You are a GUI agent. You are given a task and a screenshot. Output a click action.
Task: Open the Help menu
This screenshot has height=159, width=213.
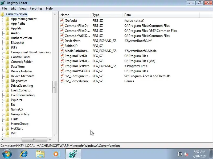(x=49, y=8)
